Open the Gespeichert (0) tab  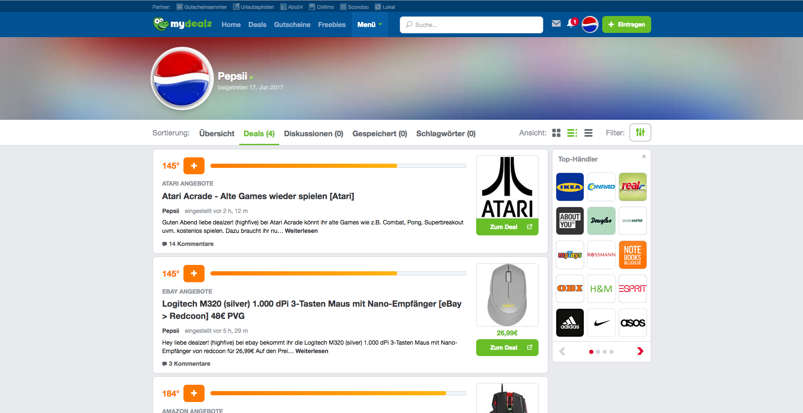pos(380,133)
